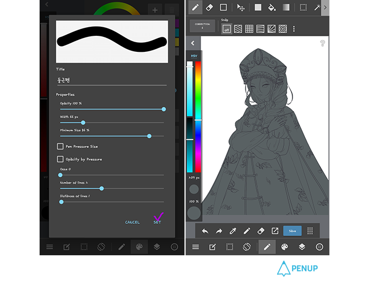Tap the brush size preview circle
Image resolution: width=369 pixels, height=282 pixels.
click(194, 189)
